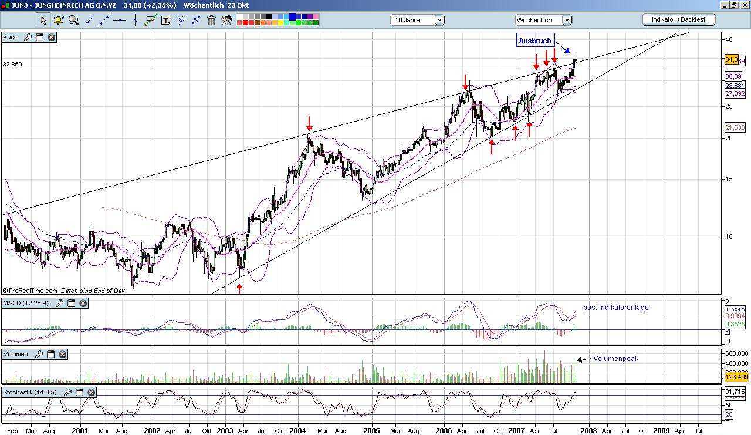The image size is (751, 435).
Task: Click the 2004 year label on time axis
Action: [x=297, y=430]
